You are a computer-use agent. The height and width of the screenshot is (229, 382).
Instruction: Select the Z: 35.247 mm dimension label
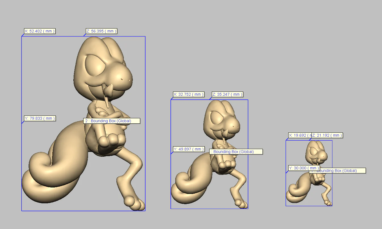tap(227, 94)
